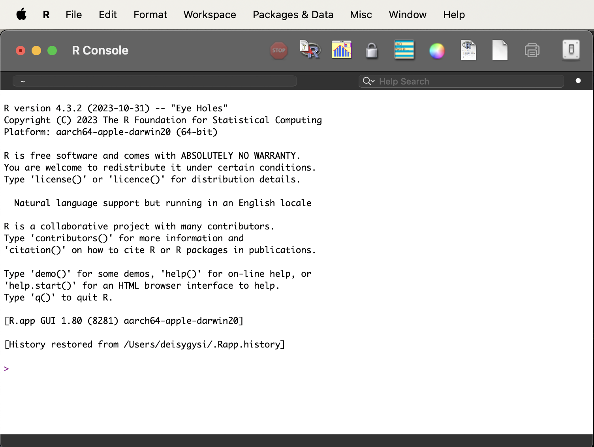This screenshot has height=447, width=594.
Task: Open the Source script or load data icon
Action: pyautogui.click(x=310, y=50)
